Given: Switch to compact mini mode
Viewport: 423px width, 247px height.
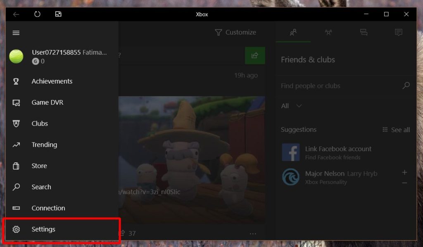Looking at the screenshot, I should [58, 14].
